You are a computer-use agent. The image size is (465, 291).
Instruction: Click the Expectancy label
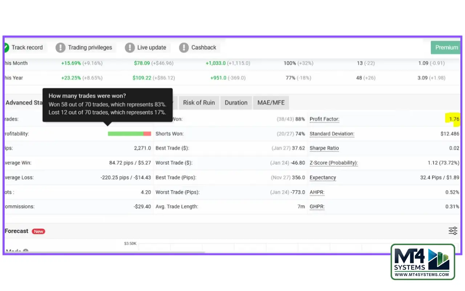(323, 178)
